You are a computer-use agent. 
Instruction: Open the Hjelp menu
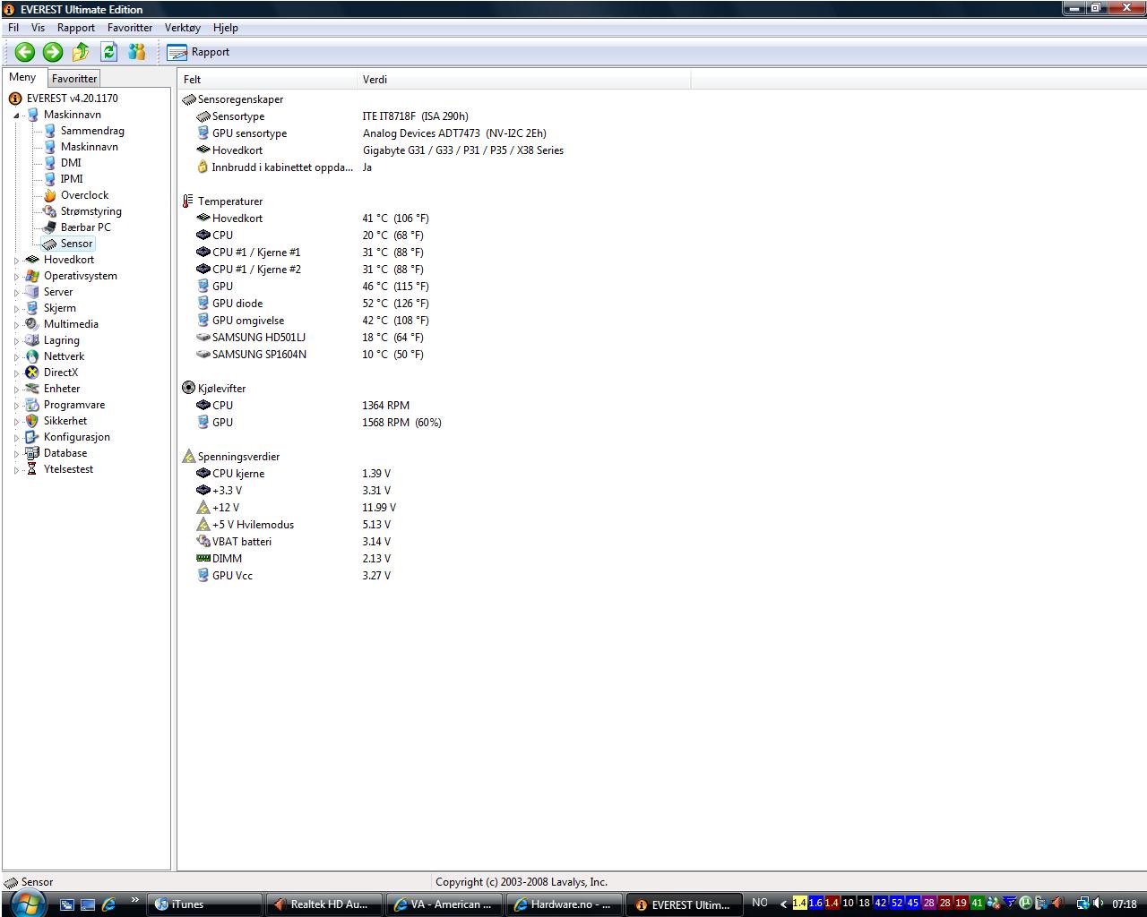pyautogui.click(x=226, y=28)
